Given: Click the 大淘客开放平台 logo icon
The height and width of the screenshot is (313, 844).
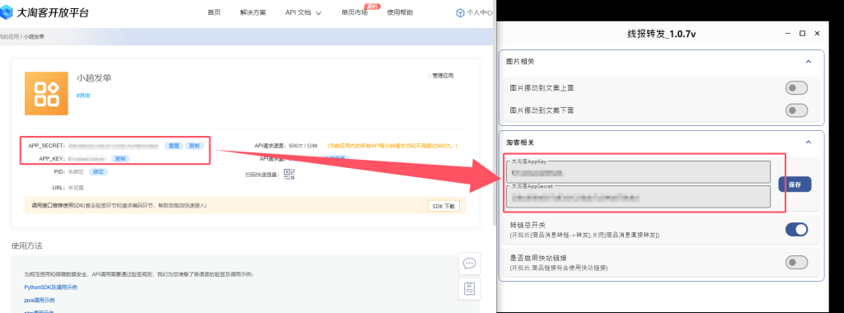Looking at the screenshot, I should pyautogui.click(x=6, y=12).
